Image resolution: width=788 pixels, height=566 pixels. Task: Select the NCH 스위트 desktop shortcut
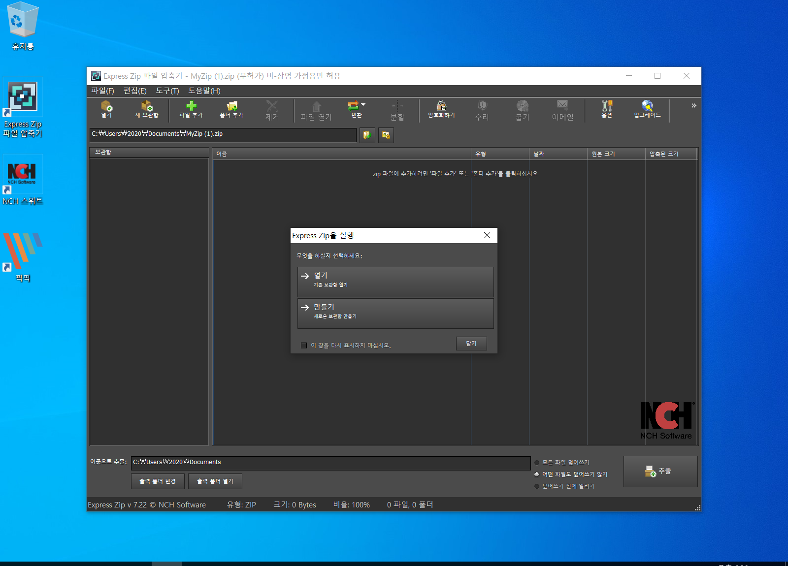click(23, 181)
